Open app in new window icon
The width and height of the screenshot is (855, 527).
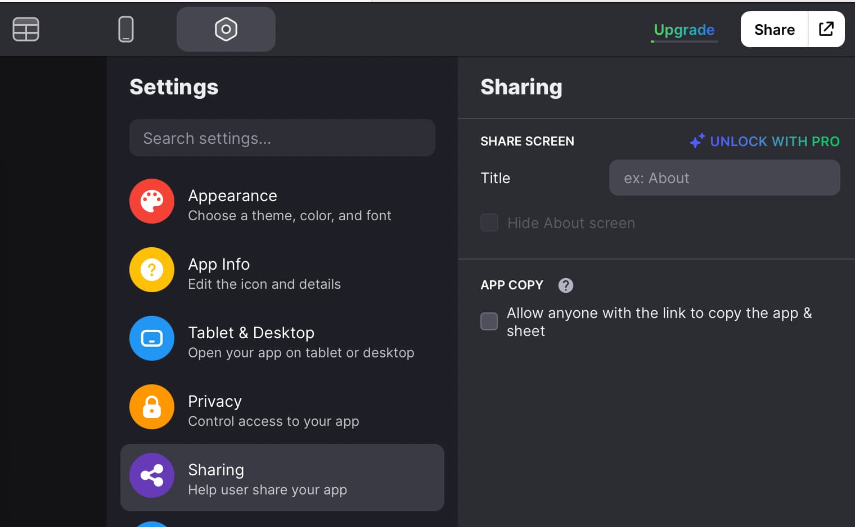826,29
